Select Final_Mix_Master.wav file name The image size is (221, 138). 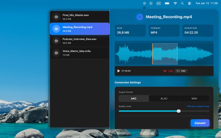76,15
